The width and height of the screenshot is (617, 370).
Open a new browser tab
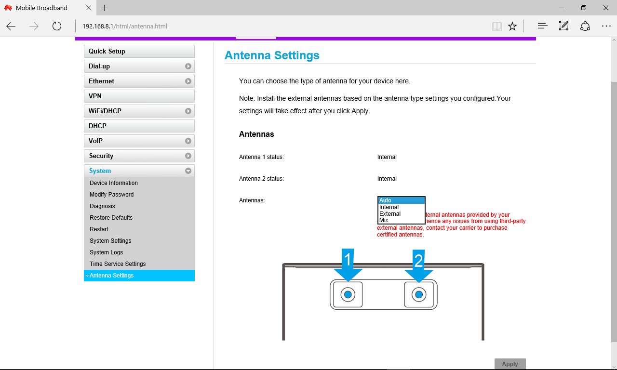pyautogui.click(x=105, y=8)
